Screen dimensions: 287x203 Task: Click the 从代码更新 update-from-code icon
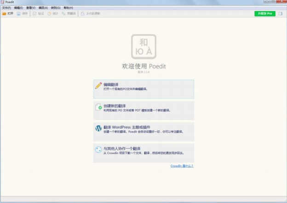tap(83, 13)
